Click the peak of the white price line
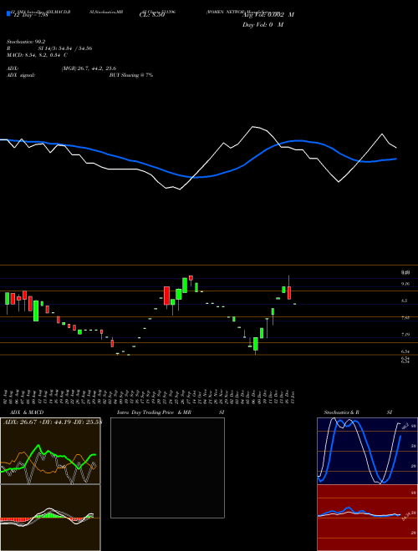Image resolution: width=418 pixels, height=551 pixels. [x=253, y=127]
